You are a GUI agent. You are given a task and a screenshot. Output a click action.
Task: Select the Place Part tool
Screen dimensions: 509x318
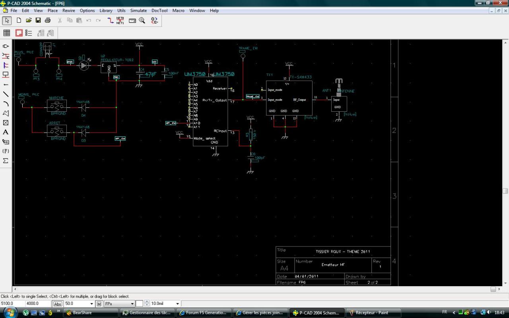click(x=6, y=46)
